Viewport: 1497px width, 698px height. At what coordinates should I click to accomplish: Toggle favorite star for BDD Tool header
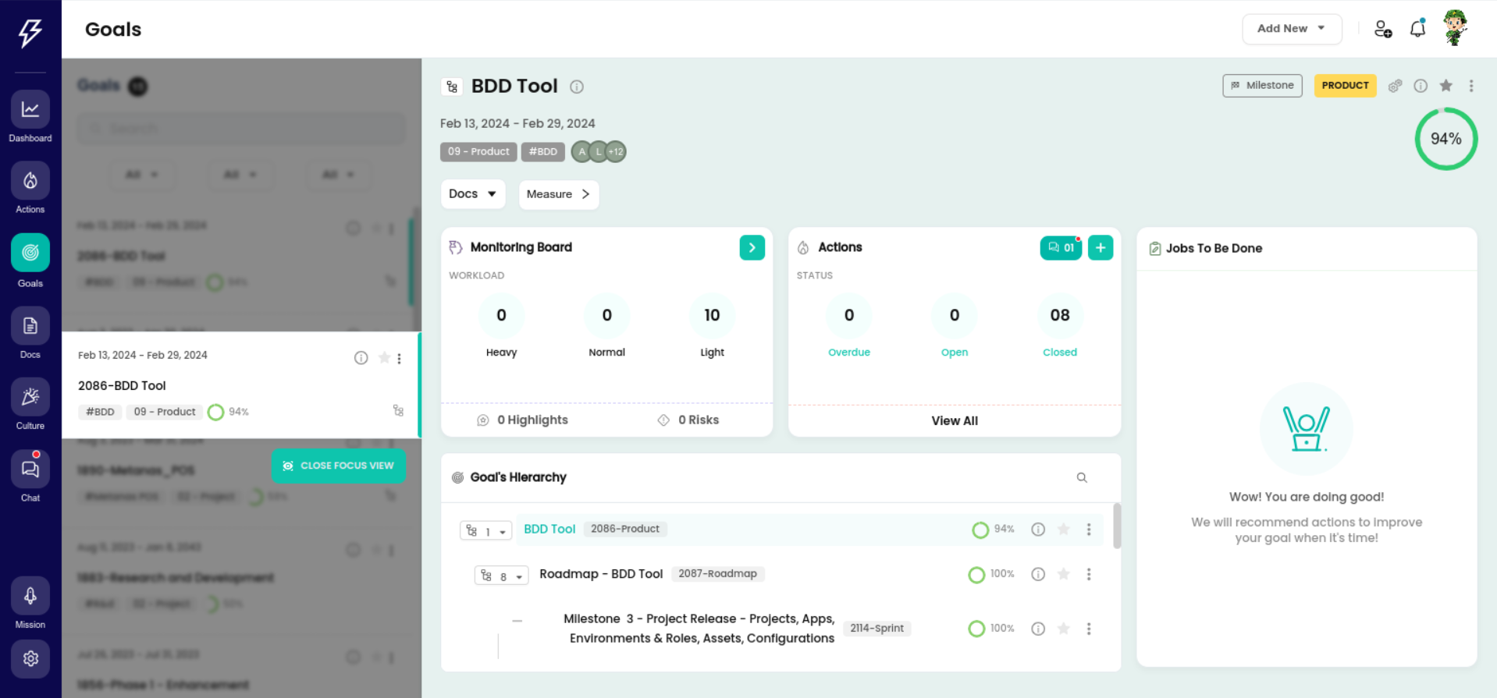(x=1445, y=86)
